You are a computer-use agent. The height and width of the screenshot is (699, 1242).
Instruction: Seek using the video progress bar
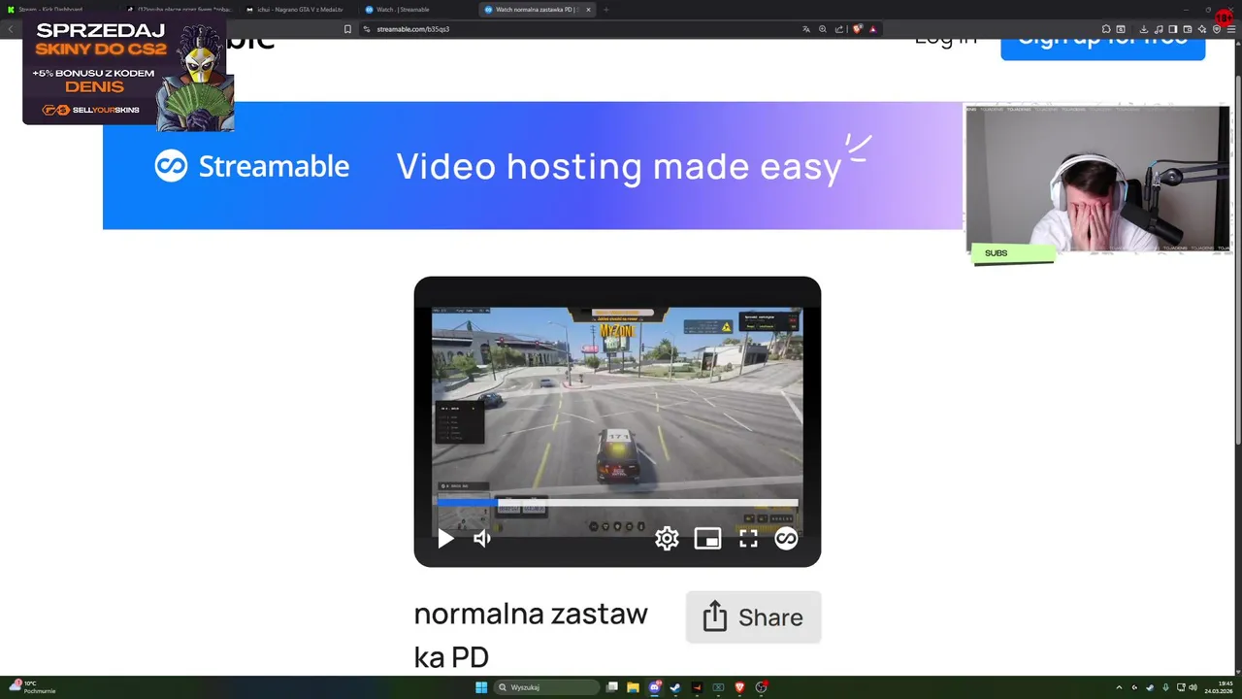[617, 503]
